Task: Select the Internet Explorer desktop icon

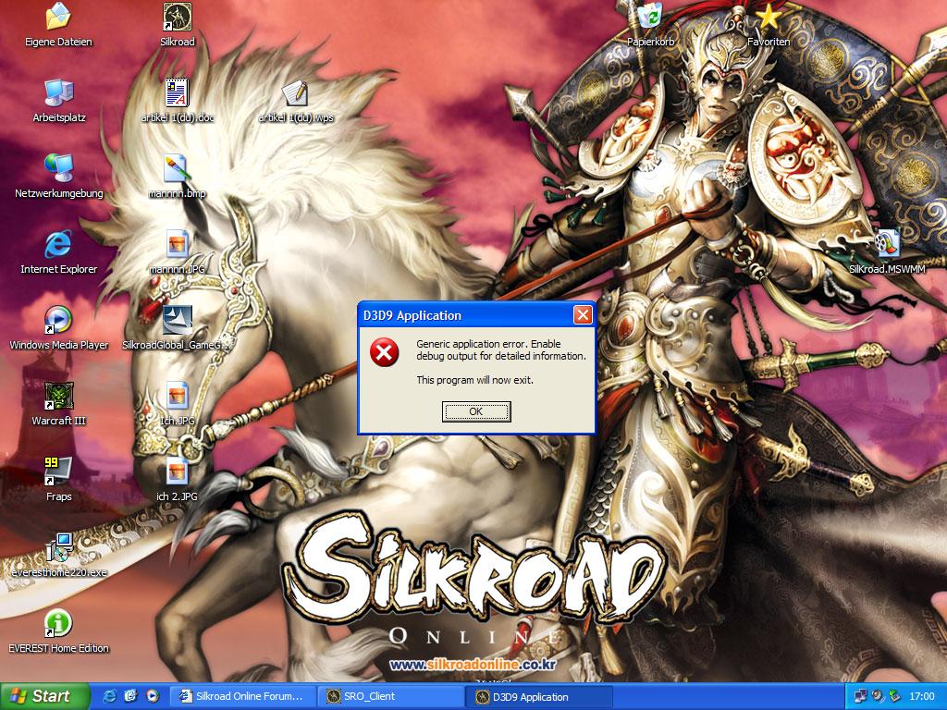Action: [58, 246]
